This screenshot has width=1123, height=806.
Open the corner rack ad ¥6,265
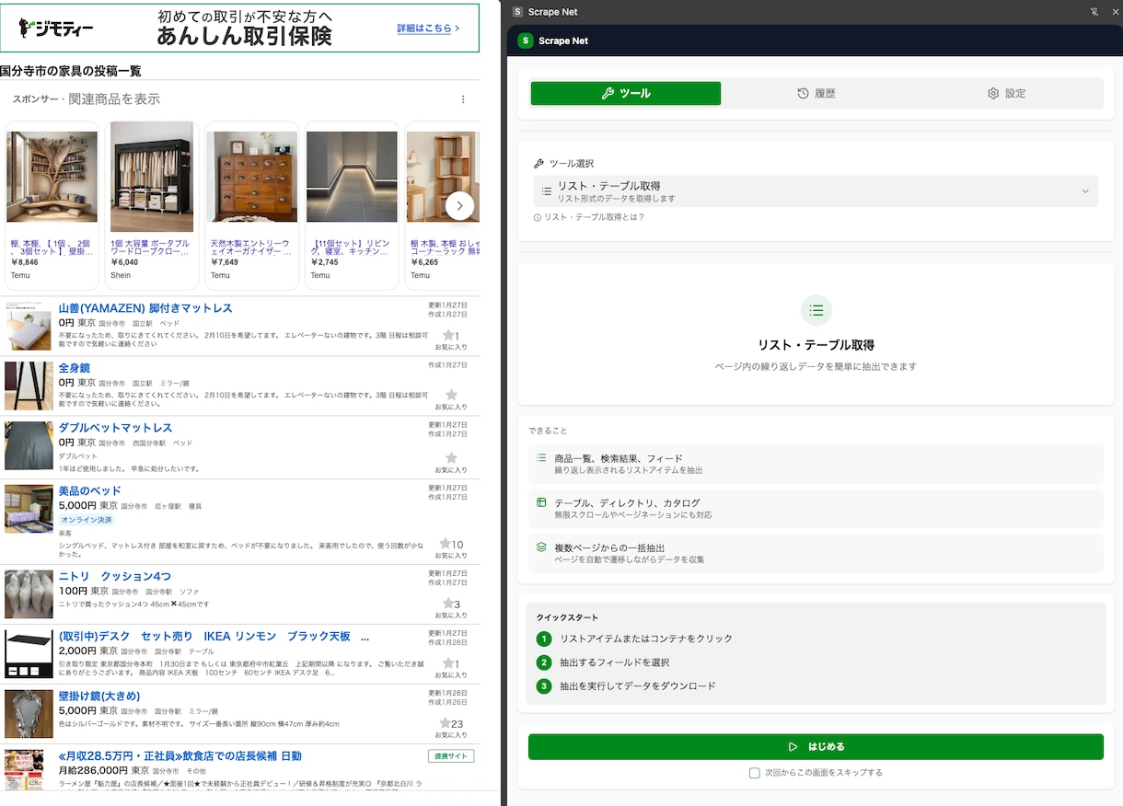[x=442, y=206]
